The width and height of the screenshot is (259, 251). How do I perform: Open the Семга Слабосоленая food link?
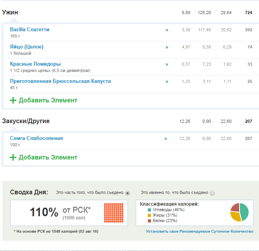[36, 138]
